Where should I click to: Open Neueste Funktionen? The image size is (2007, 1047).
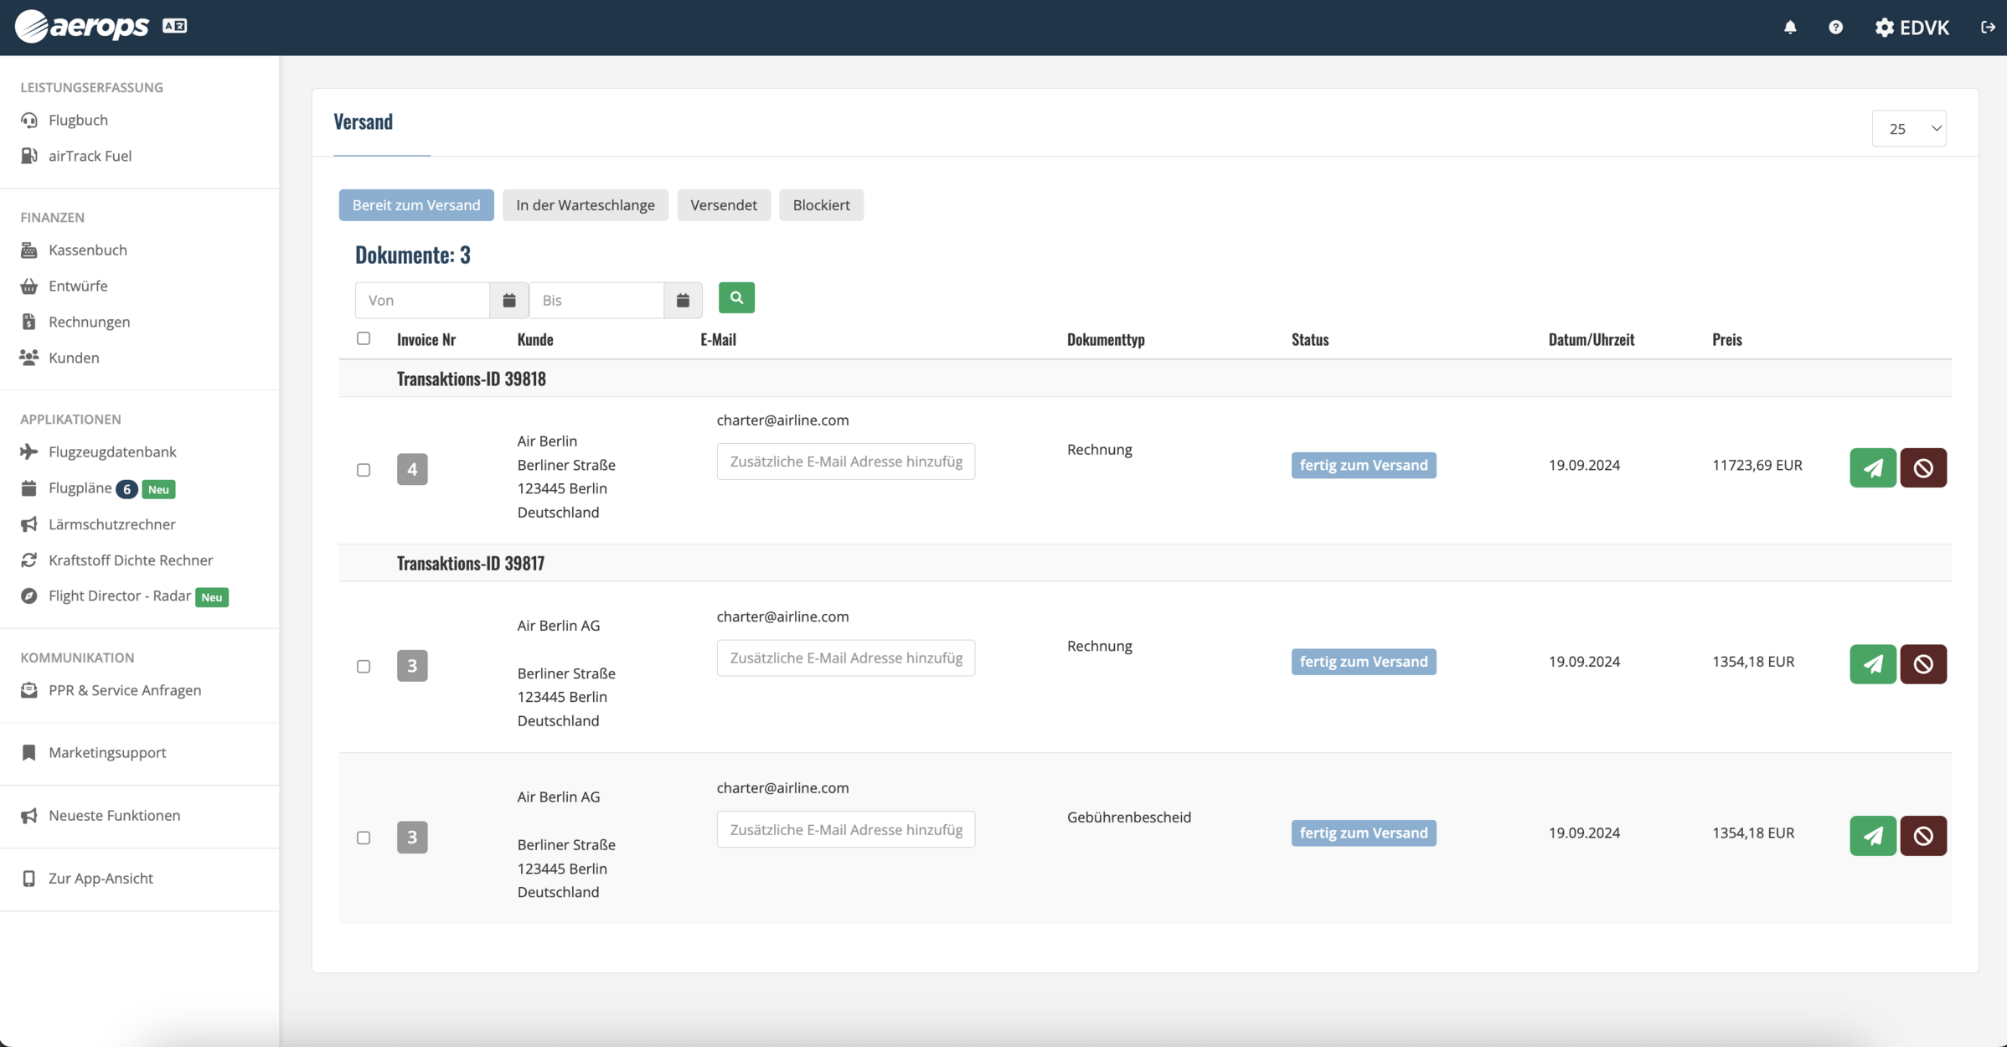[x=114, y=815]
